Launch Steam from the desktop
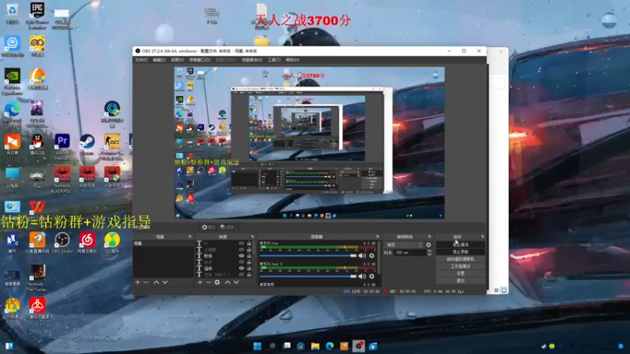The image size is (630, 354). coord(87,145)
